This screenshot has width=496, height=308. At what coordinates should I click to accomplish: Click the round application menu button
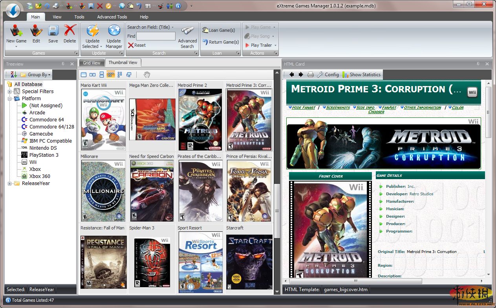point(13,10)
